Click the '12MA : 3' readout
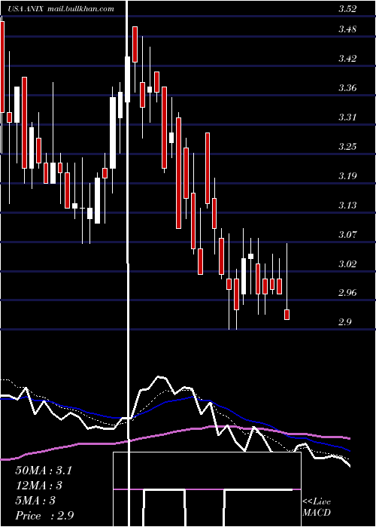This screenshot has height=527, width=376. [39, 486]
